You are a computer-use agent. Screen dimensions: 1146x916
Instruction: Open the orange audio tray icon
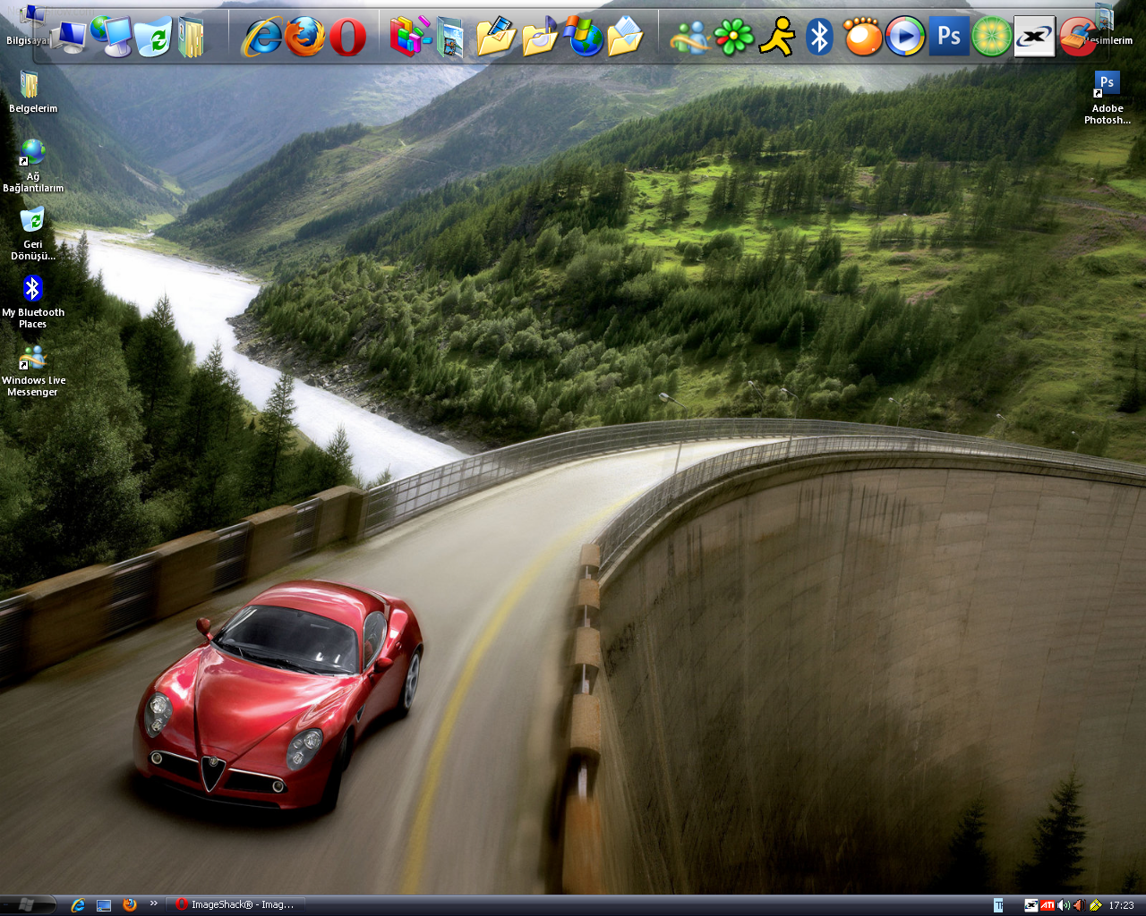point(1079,905)
